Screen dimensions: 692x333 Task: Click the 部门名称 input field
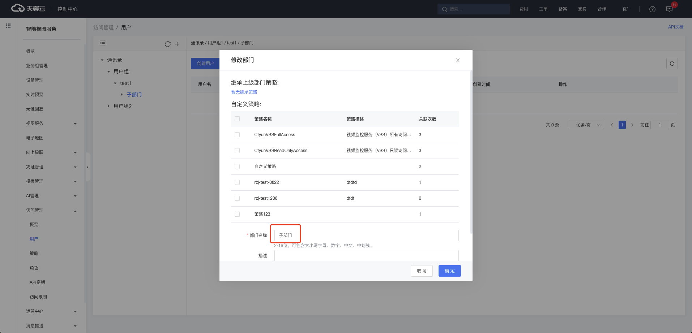[366, 235]
